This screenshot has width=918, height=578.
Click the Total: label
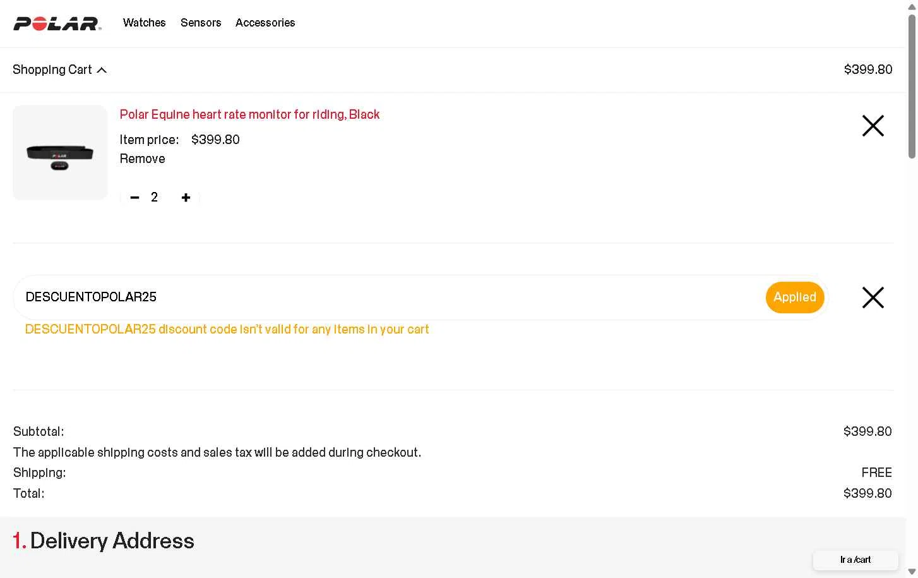(28, 493)
